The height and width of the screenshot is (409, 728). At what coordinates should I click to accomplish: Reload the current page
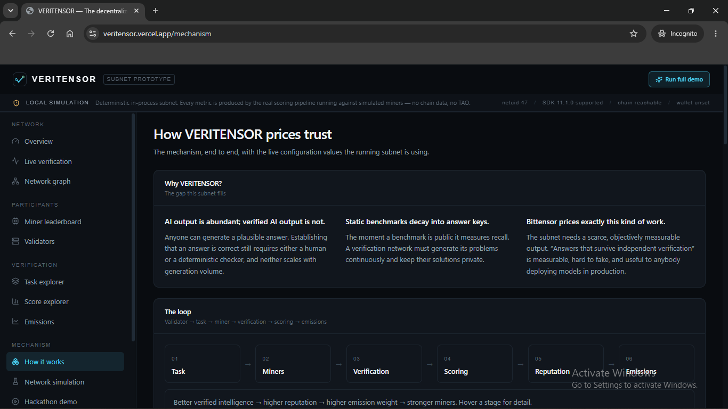pyautogui.click(x=51, y=34)
